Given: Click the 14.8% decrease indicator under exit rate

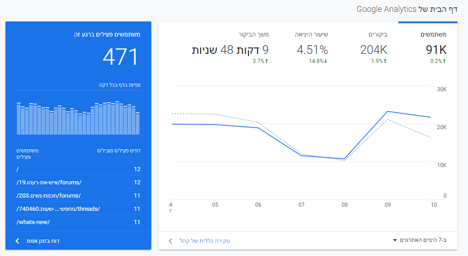Looking at the screenshot, I should [318, 61].
